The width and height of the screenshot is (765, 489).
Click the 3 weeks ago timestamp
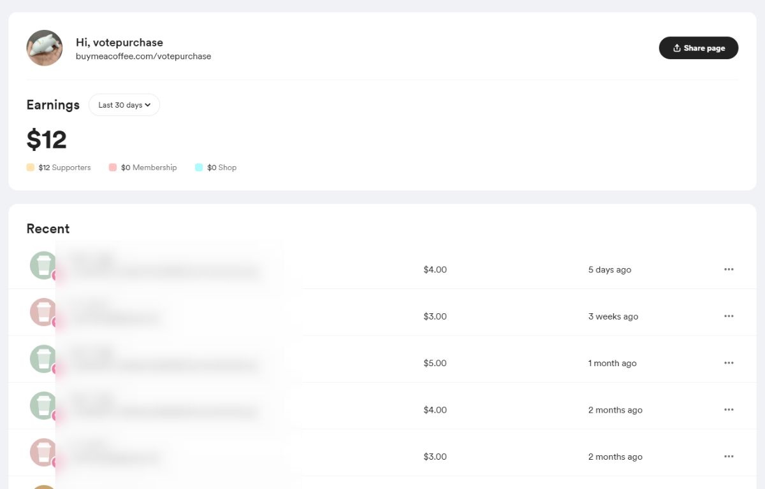613,316
